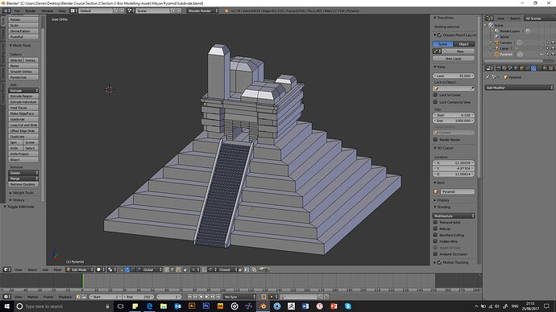Click the Info editor type icon
The image size is (556, 312).
pos(6,11)
